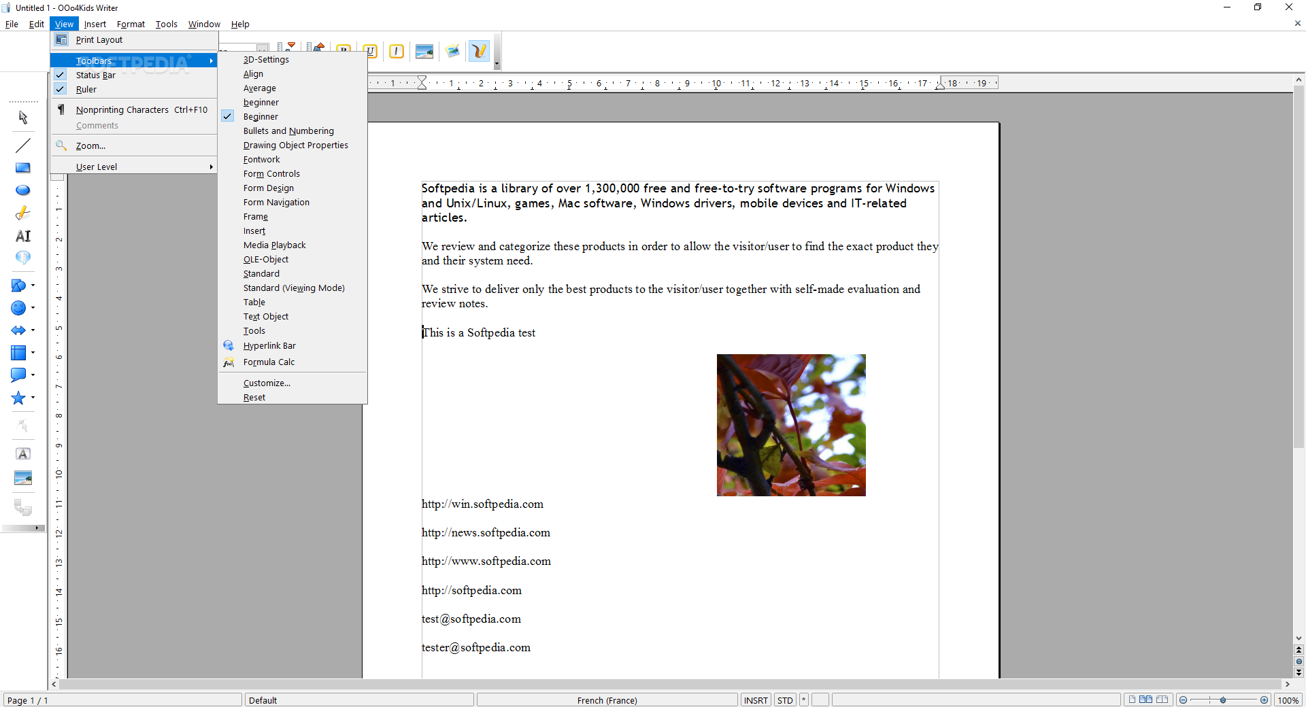This screenshot has height=707, width=1306.
Task: Toggle the INSRT insert mode indicator
Action: click(x=756, y=700)
